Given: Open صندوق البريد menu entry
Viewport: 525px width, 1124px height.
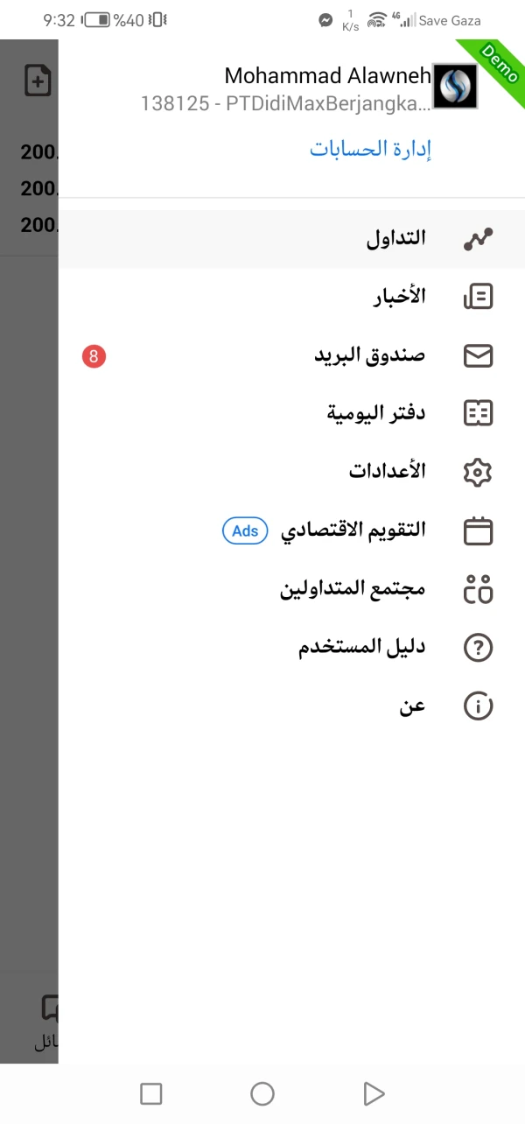Looking at the screenshot, I should click(x=370, y=355).
